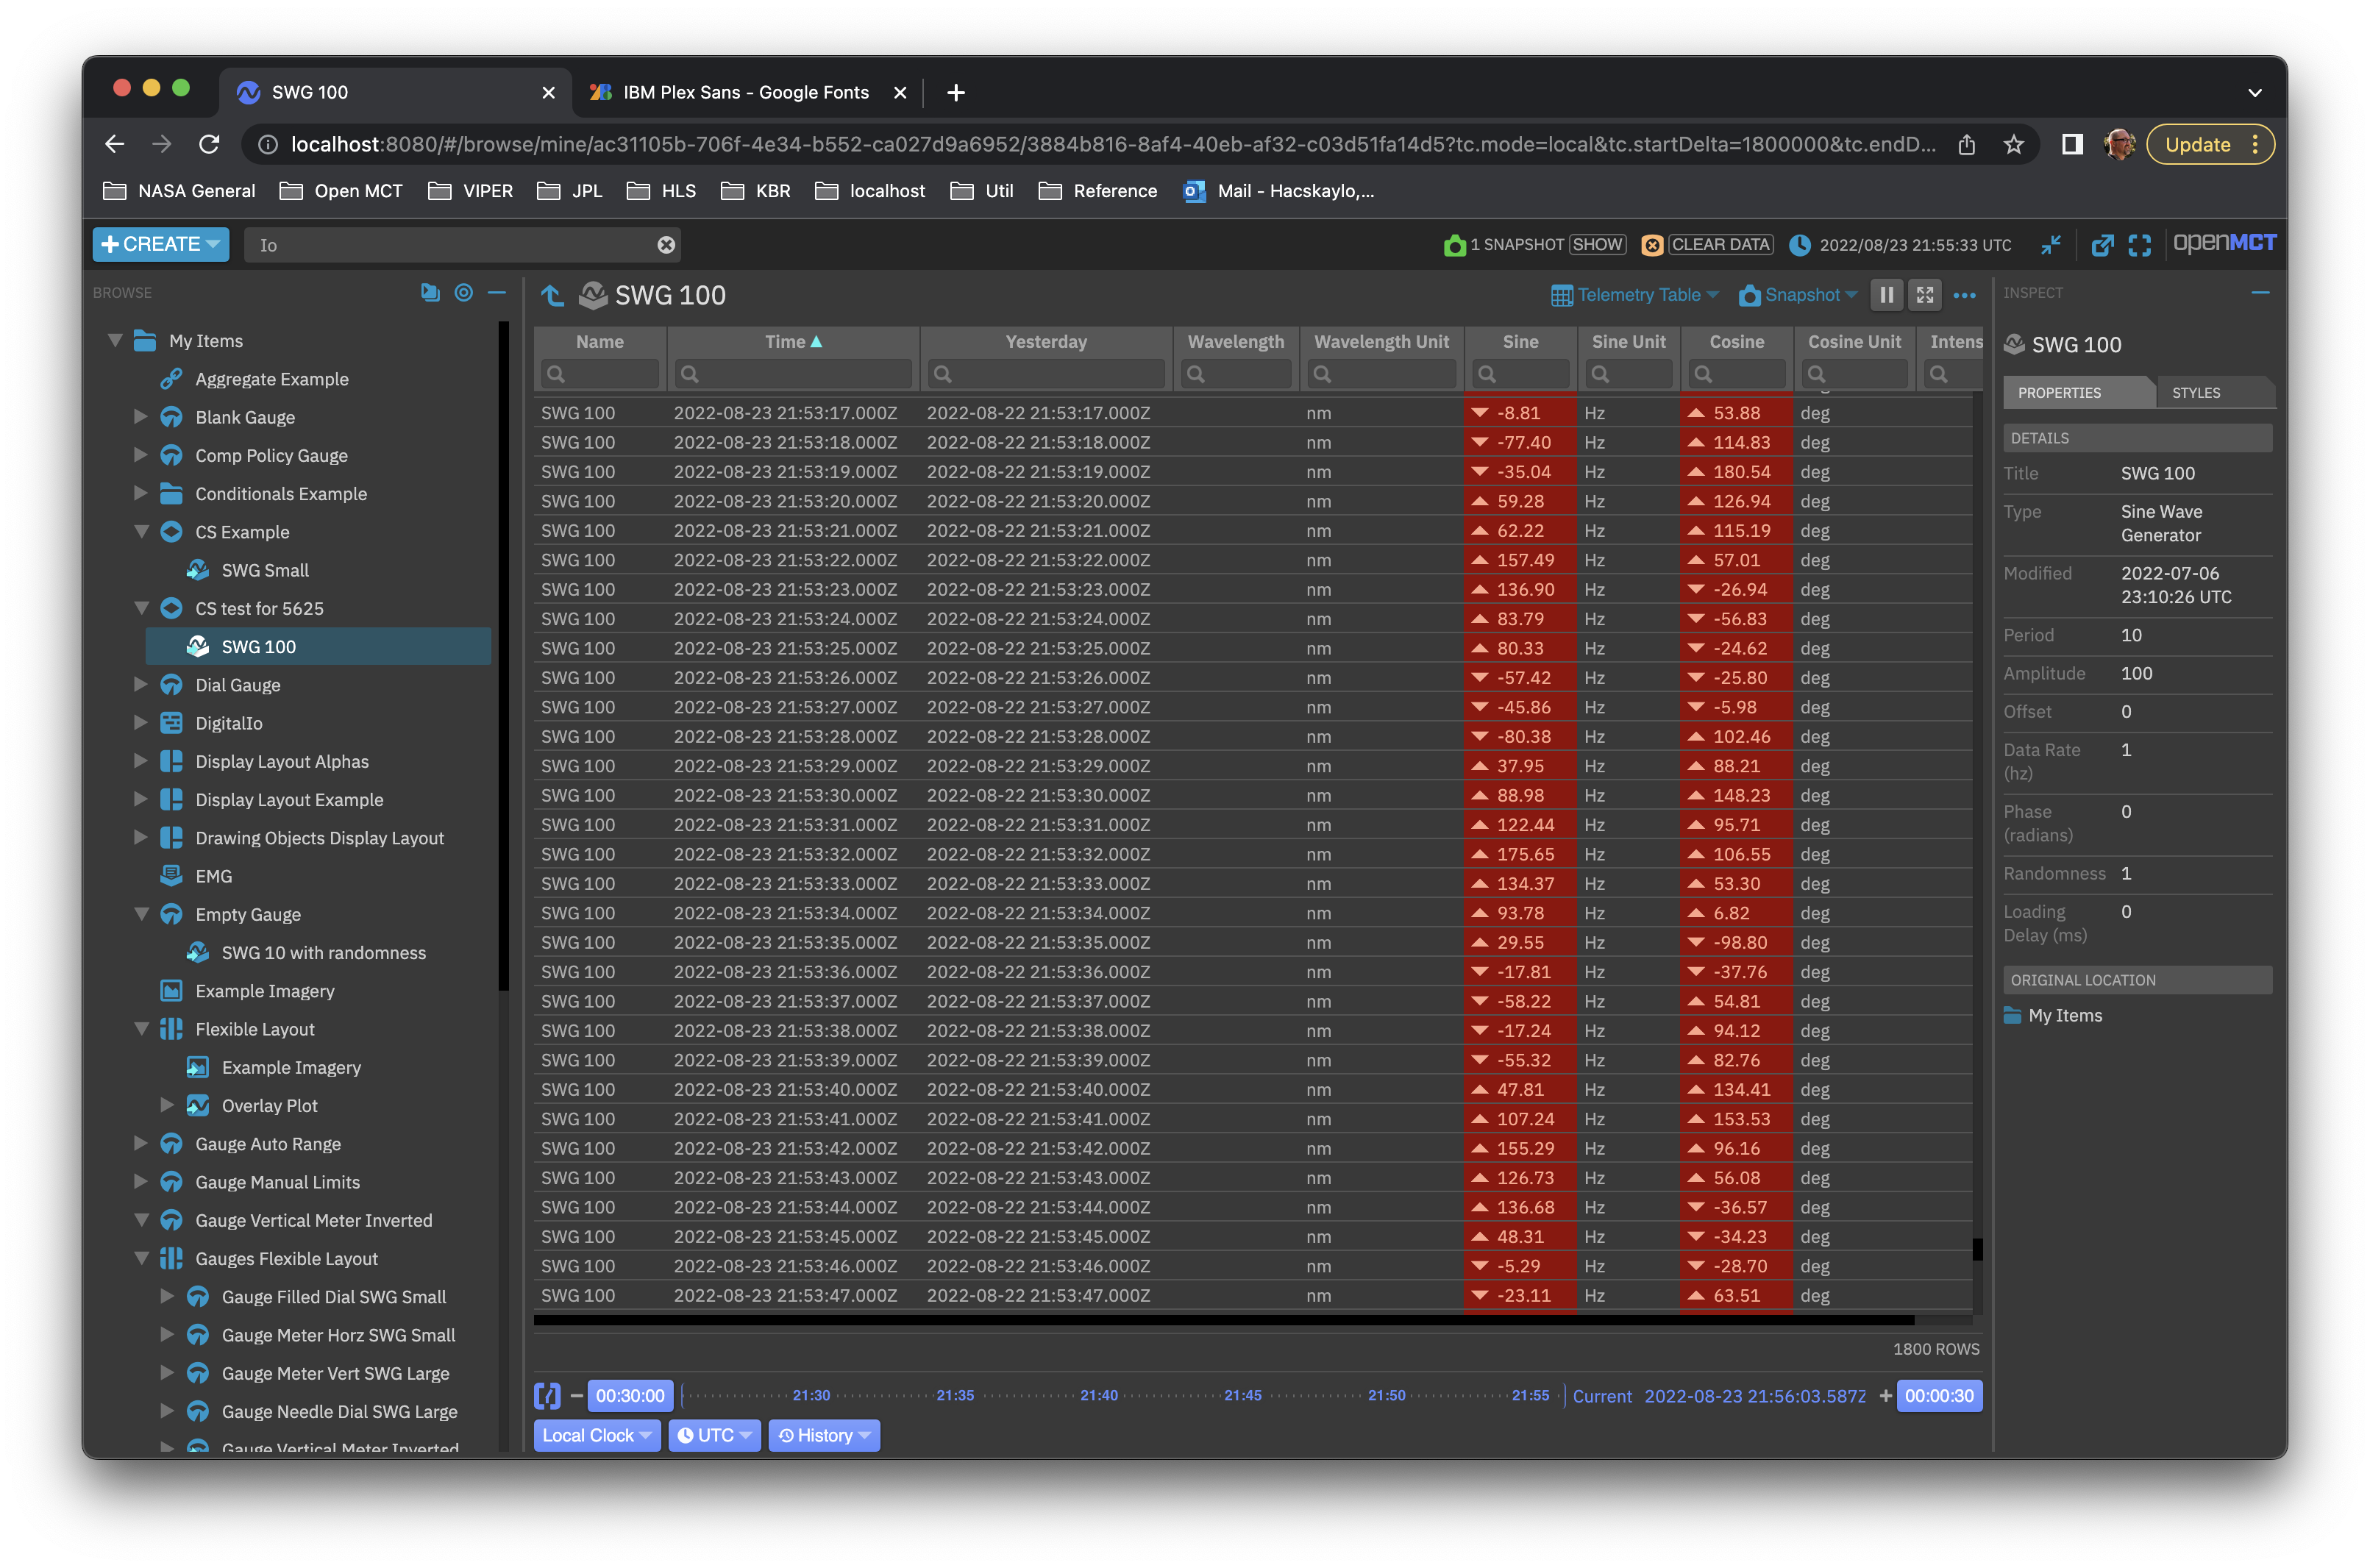Click the clock icon beside the UTC timestamp
This screenshot has height=1568, width=2370.
coord(1802,244)
